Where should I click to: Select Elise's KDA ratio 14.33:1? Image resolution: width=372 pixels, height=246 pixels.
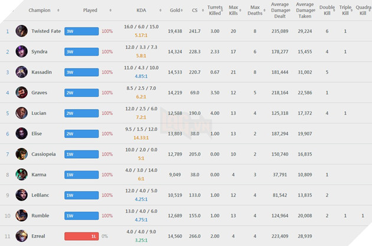point(141,137)
